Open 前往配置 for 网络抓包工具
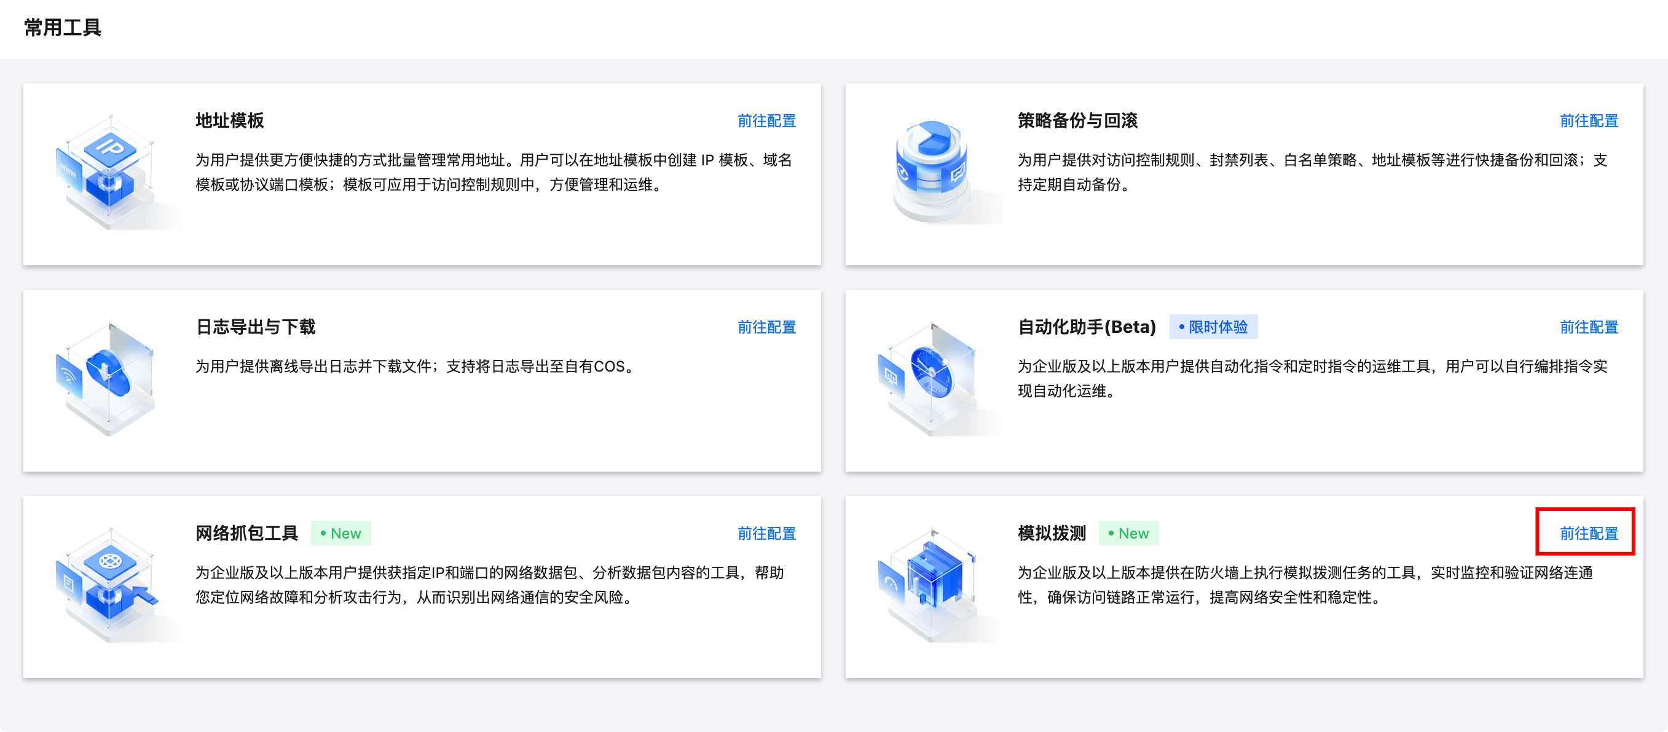The height and width of the screenshot is (732, 1668). (x=766, y=533)
